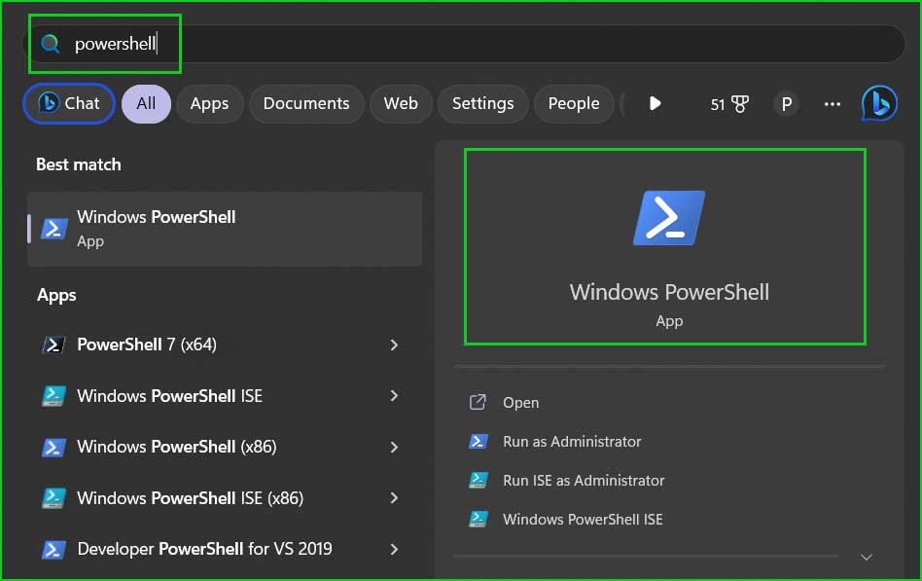Switch to the Apps filter tab
Screen dimensions: 922x581
click(209, 103)
